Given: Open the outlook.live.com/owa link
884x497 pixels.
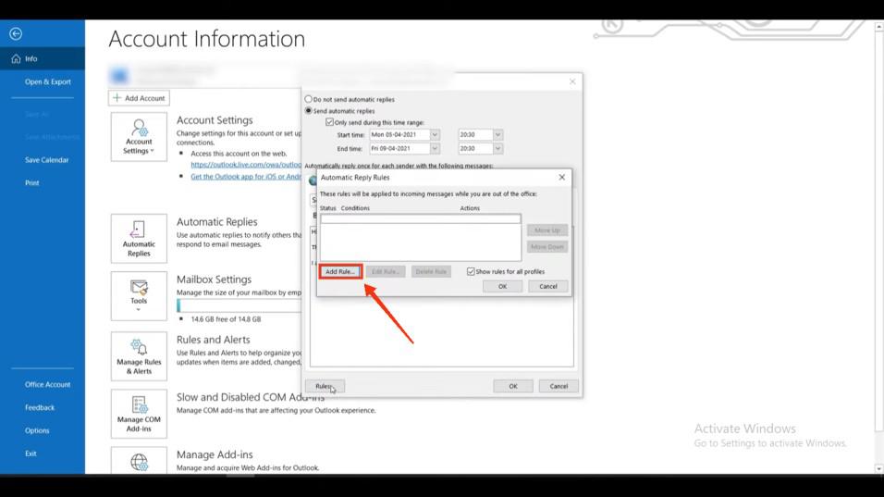Looking at the screenshot, I should (246, 165).
